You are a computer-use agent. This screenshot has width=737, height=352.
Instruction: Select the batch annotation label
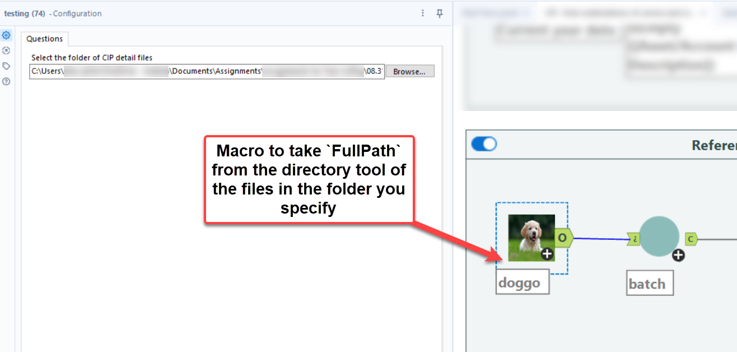click(649, 282)
